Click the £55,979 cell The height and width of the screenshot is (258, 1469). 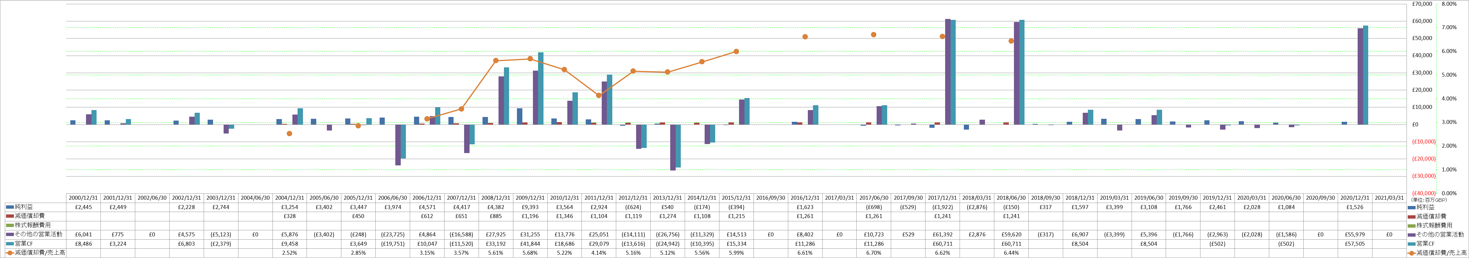click(1354, 235)
